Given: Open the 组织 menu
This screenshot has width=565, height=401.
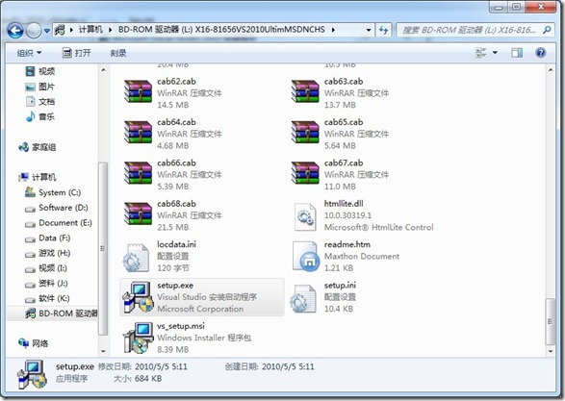Looking at the screenshot, I should pyautogui.click(x=29, y=53).
